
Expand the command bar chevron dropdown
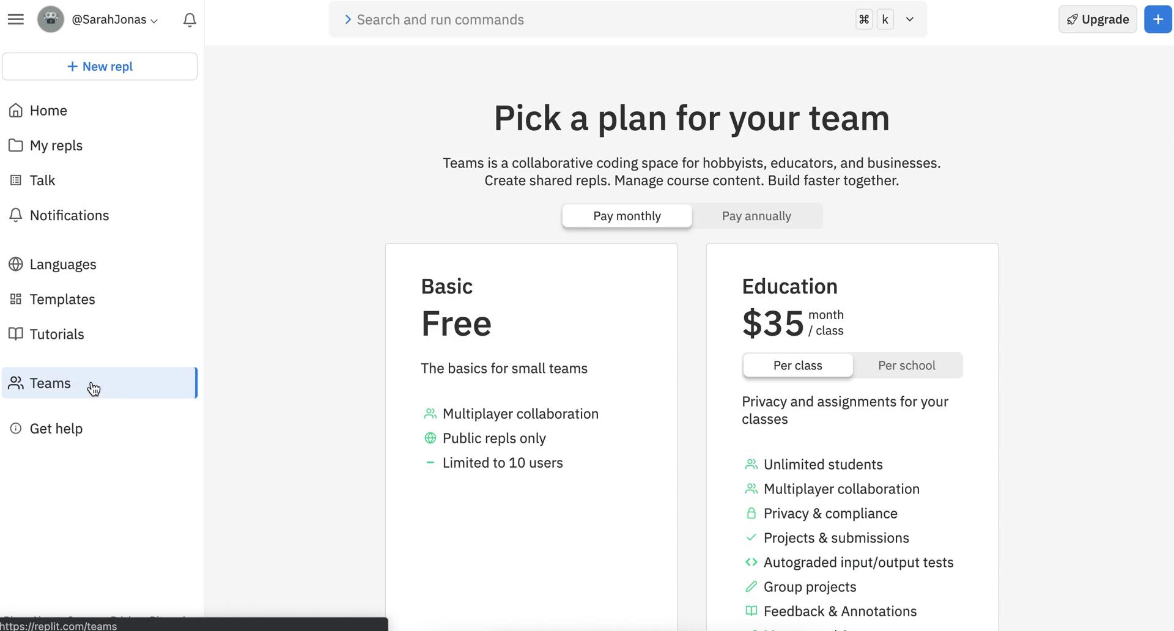(910, 20)
